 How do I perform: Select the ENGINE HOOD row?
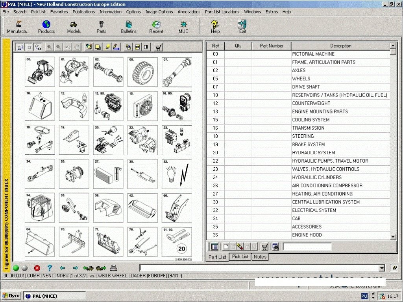click(298, 235)
